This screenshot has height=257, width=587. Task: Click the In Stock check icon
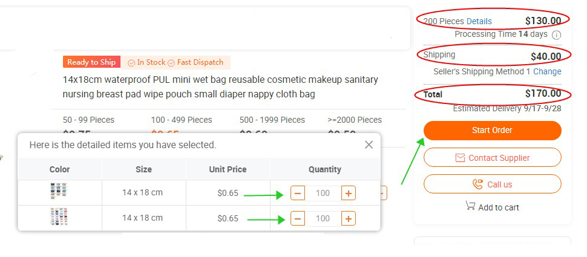click(131, 63)
